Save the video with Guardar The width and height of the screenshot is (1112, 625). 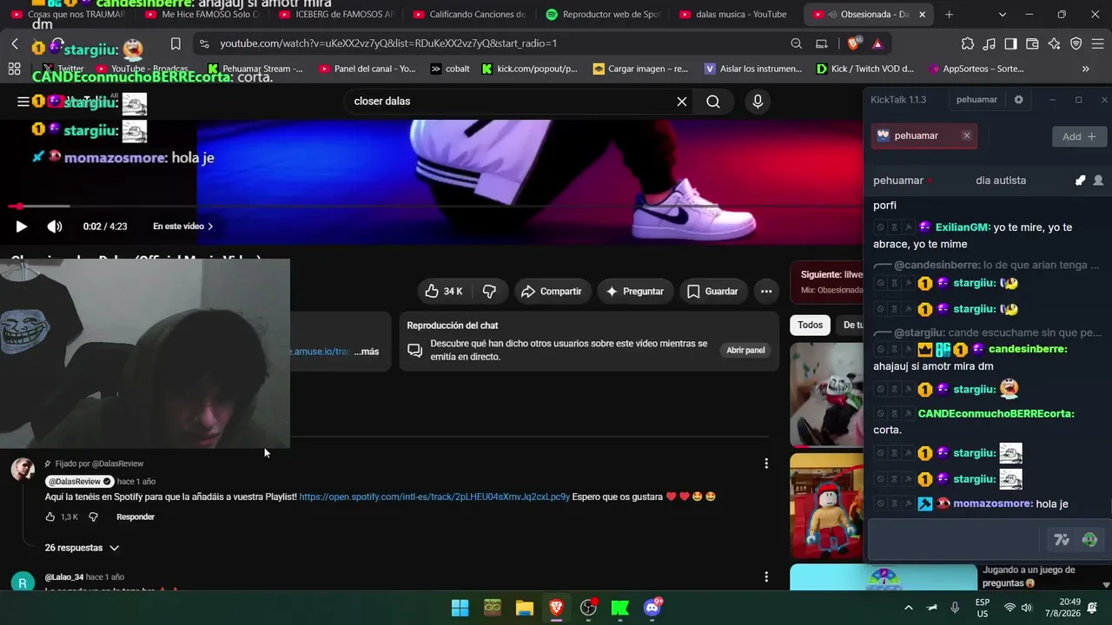(x=712, y=292)
